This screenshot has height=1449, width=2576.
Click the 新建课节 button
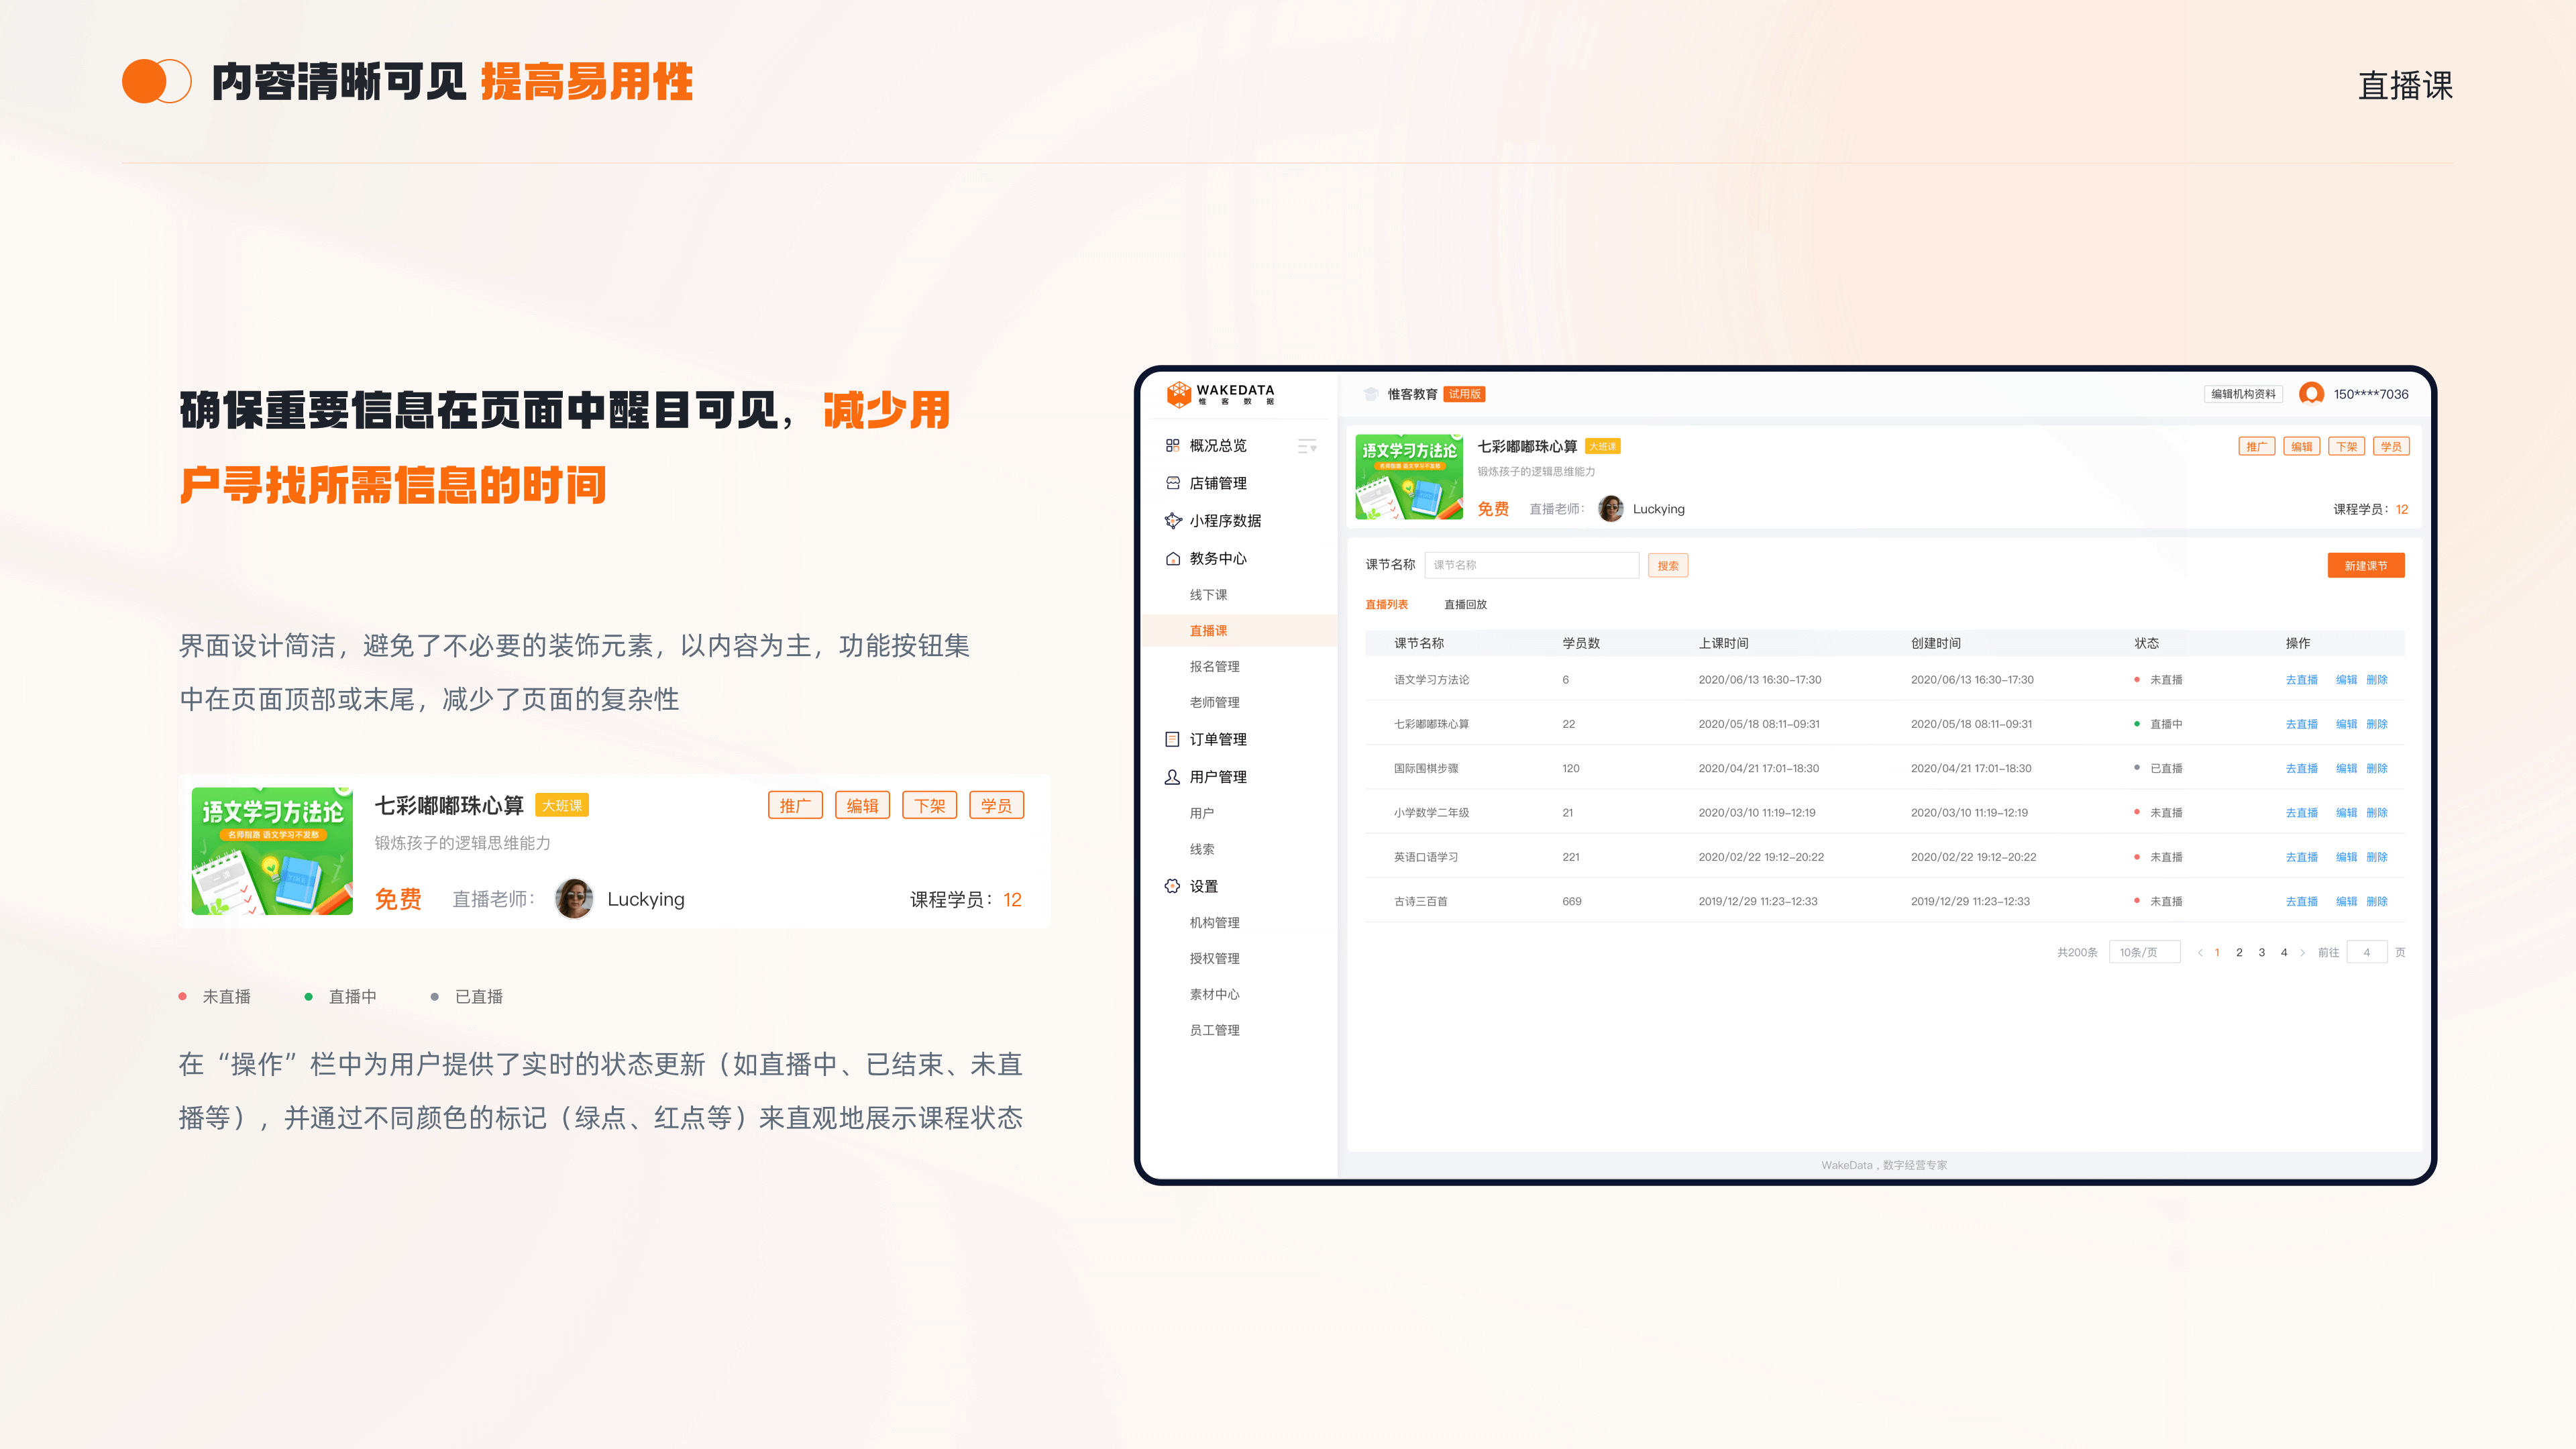click(2365, 565)
